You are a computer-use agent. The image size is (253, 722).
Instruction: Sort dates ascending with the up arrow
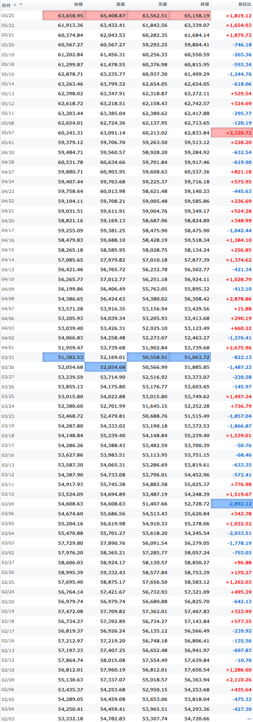coord(15,5)
